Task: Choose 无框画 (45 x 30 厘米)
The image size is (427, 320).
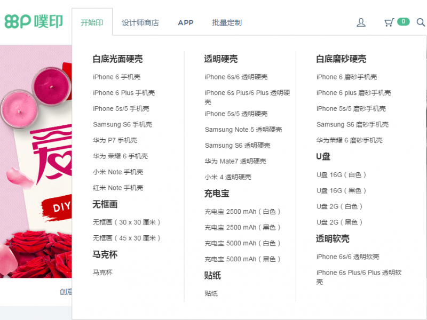Action: point(126,238)
